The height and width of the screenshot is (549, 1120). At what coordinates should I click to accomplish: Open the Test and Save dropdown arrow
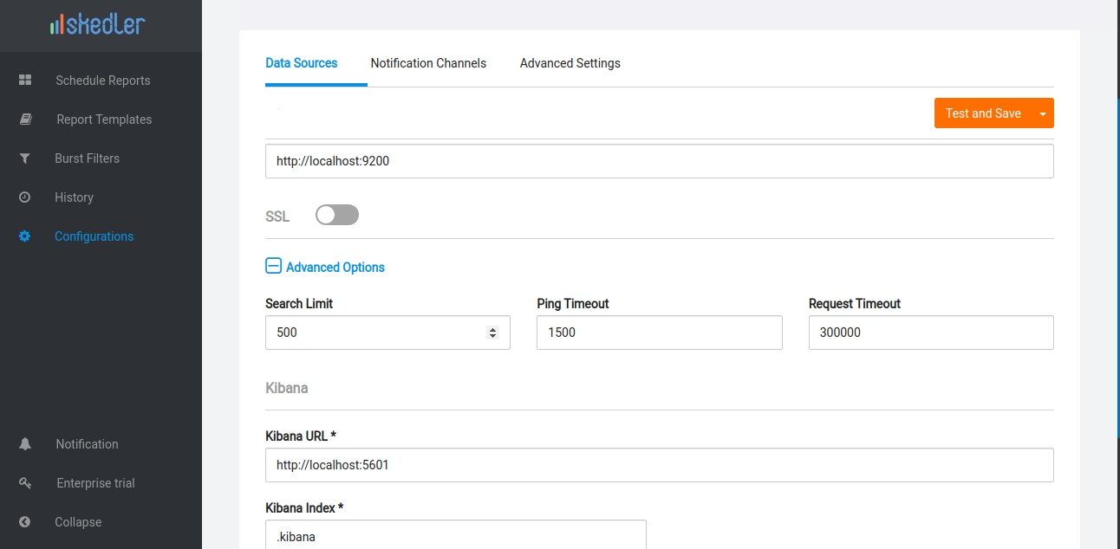coord(1043,113)
